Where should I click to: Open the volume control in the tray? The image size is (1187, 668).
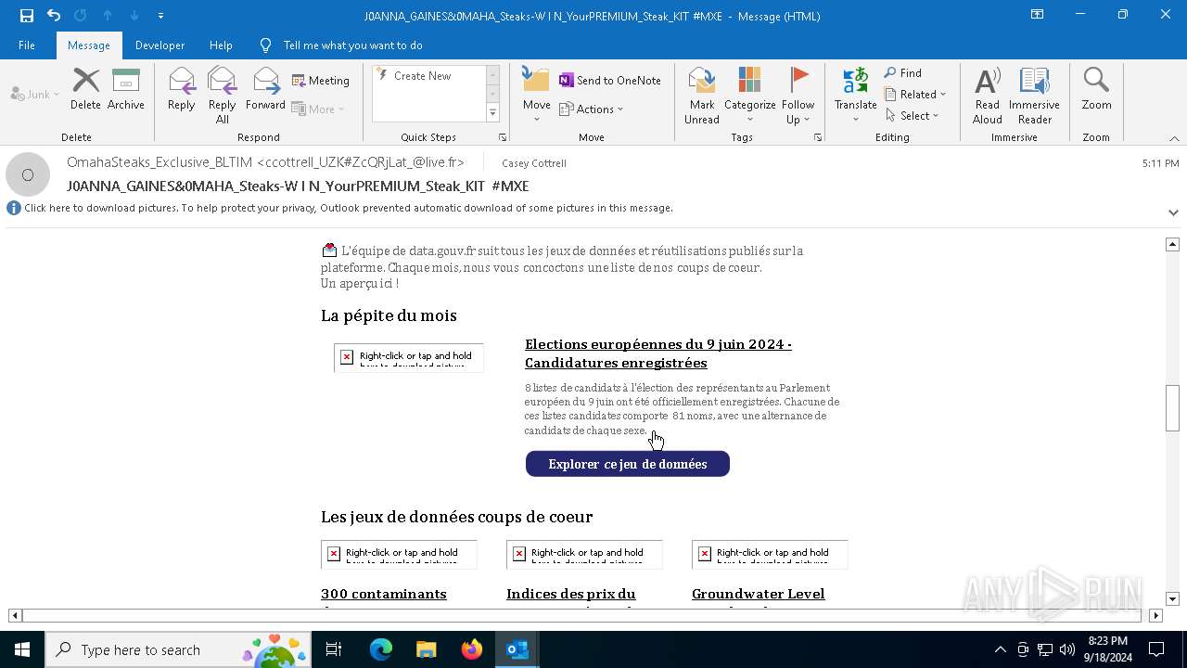pyautogui.click(x=1067, y=649)
